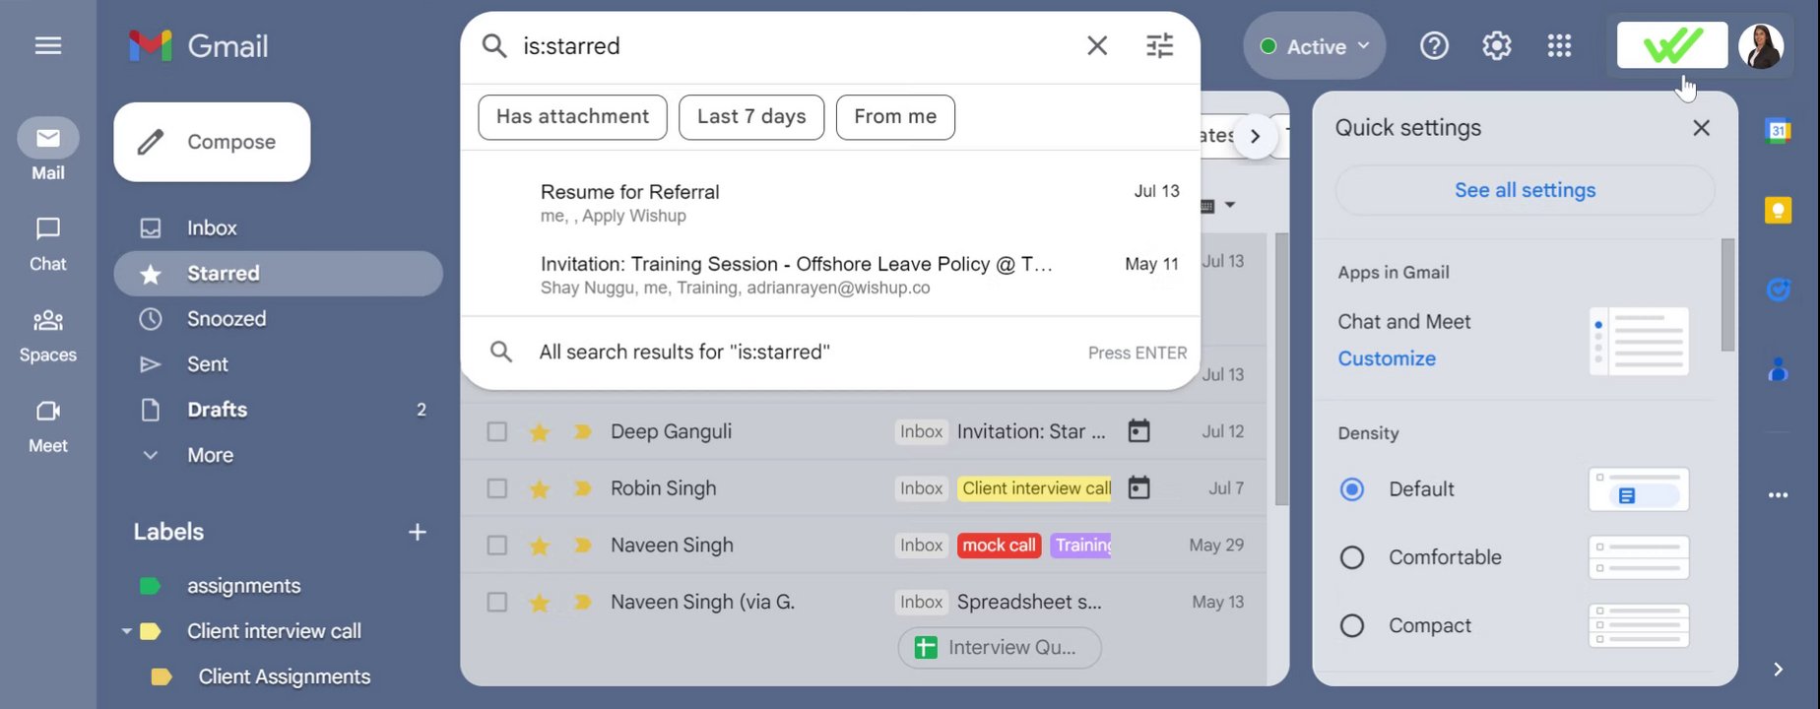Tick the checkbox for Robin Singh email

[x=497, y=488]
